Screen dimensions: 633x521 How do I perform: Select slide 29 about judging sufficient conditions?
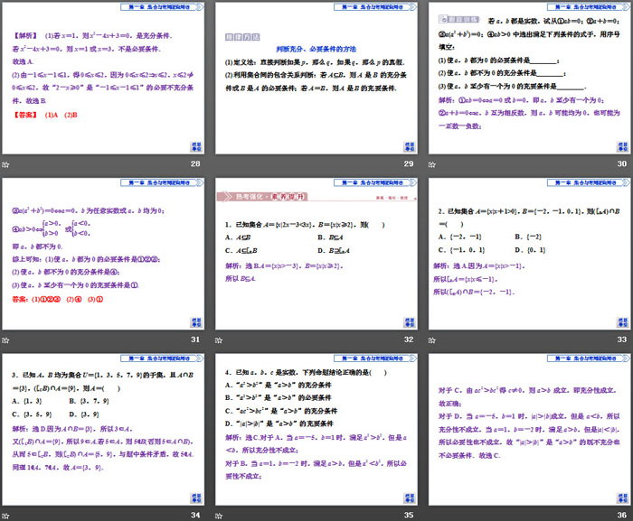pyautogui.click(x=315, y=79)
